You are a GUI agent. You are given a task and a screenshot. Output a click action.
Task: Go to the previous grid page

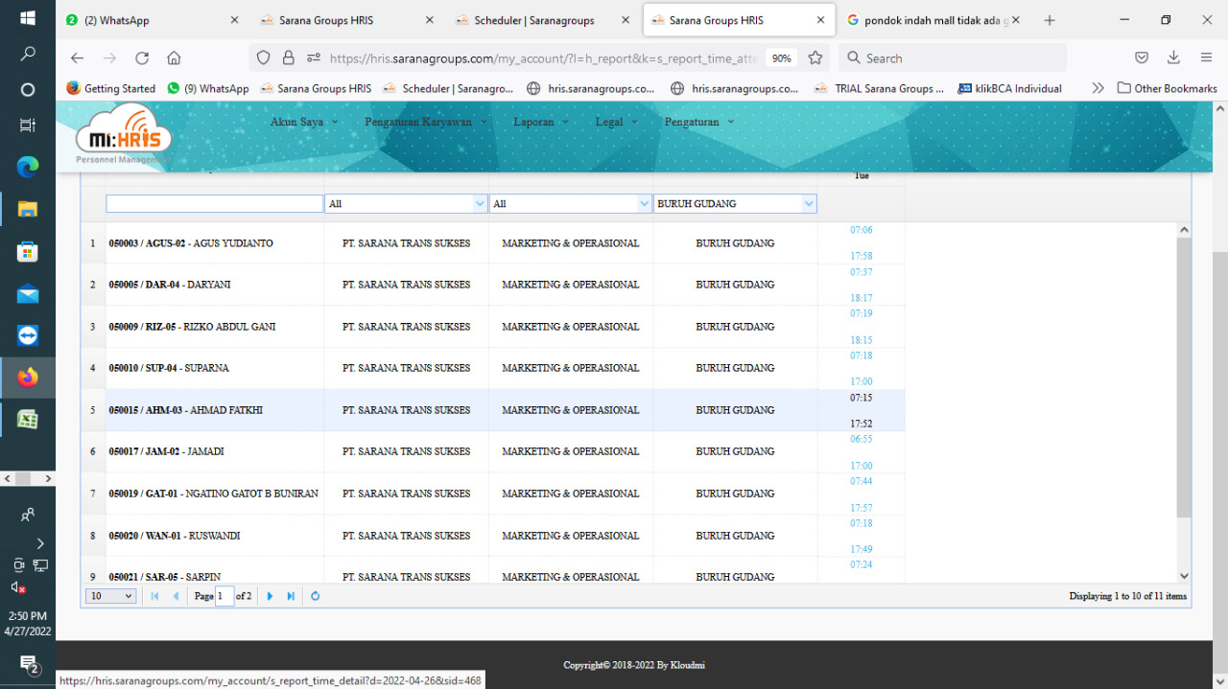[176, 596]
